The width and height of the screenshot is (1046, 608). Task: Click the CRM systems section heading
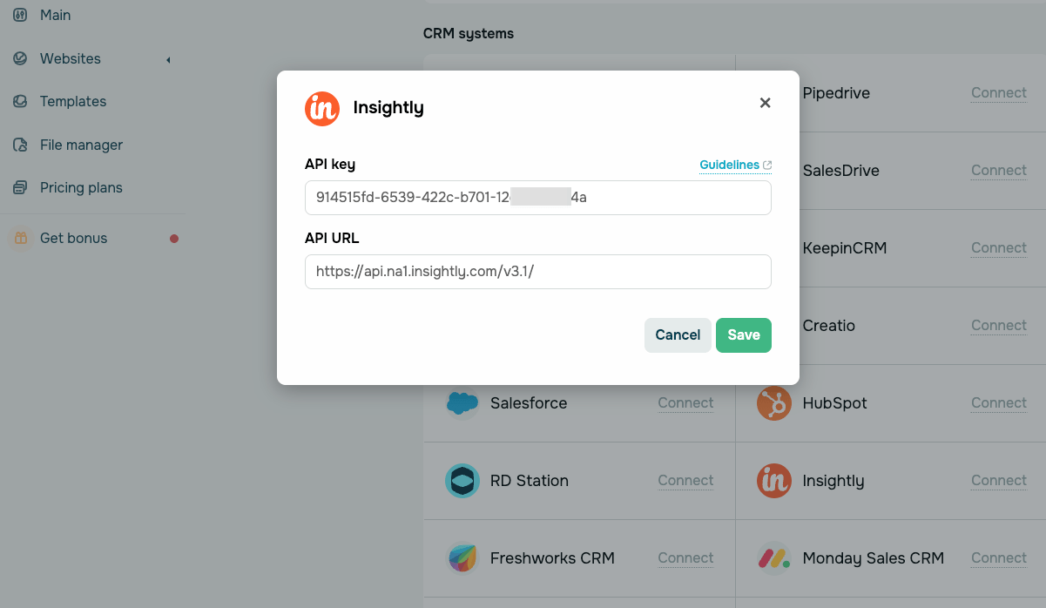coord(469,34)
